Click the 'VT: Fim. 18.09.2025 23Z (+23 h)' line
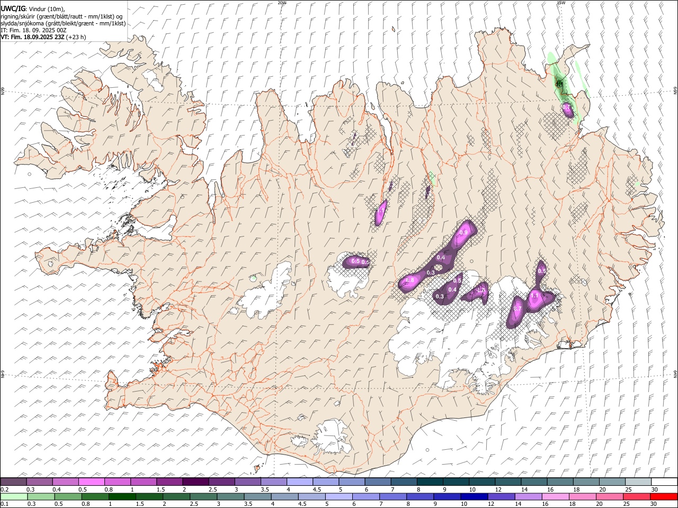This screenshot has width=678, height=508. [x=43, y=37]
